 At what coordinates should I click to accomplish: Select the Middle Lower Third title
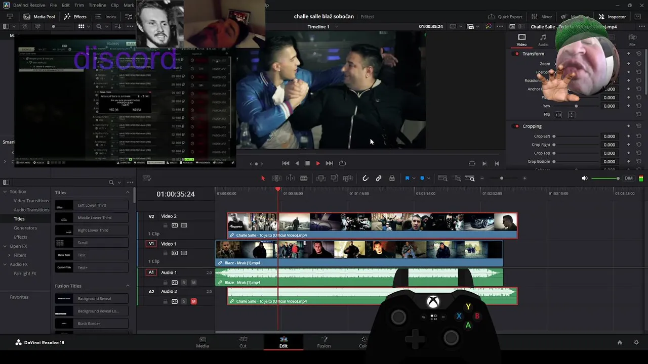(92, 218)
